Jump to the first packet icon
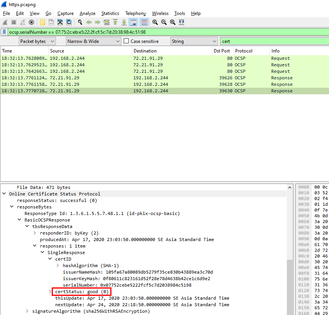 tap(115, 22)
